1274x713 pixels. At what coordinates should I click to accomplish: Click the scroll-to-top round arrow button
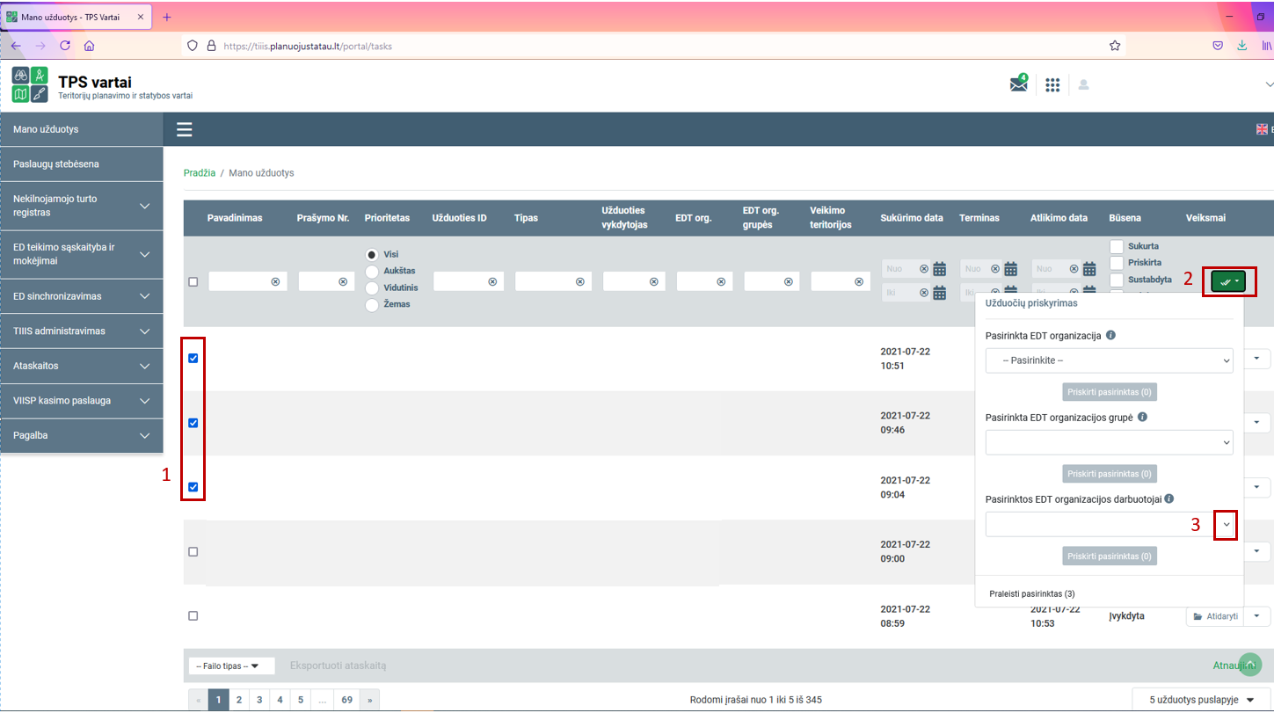coord(1249,664)
